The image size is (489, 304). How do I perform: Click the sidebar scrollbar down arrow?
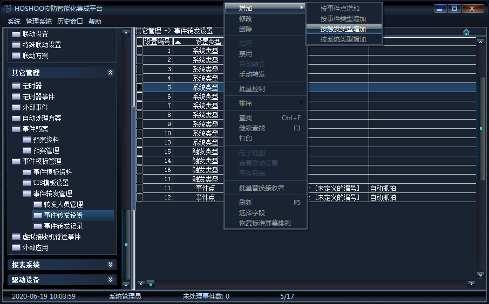126,284
